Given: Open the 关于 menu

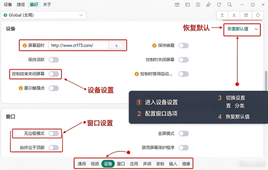Looking at the screenshot, I should (x=47, y=4).
